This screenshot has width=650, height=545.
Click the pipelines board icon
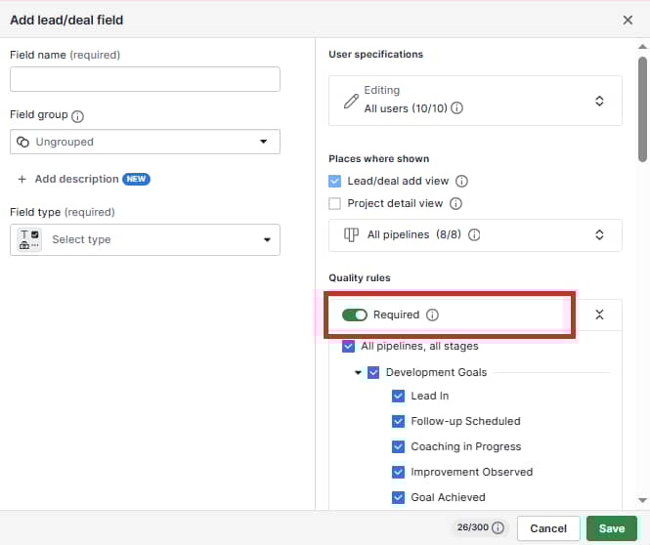351,234
